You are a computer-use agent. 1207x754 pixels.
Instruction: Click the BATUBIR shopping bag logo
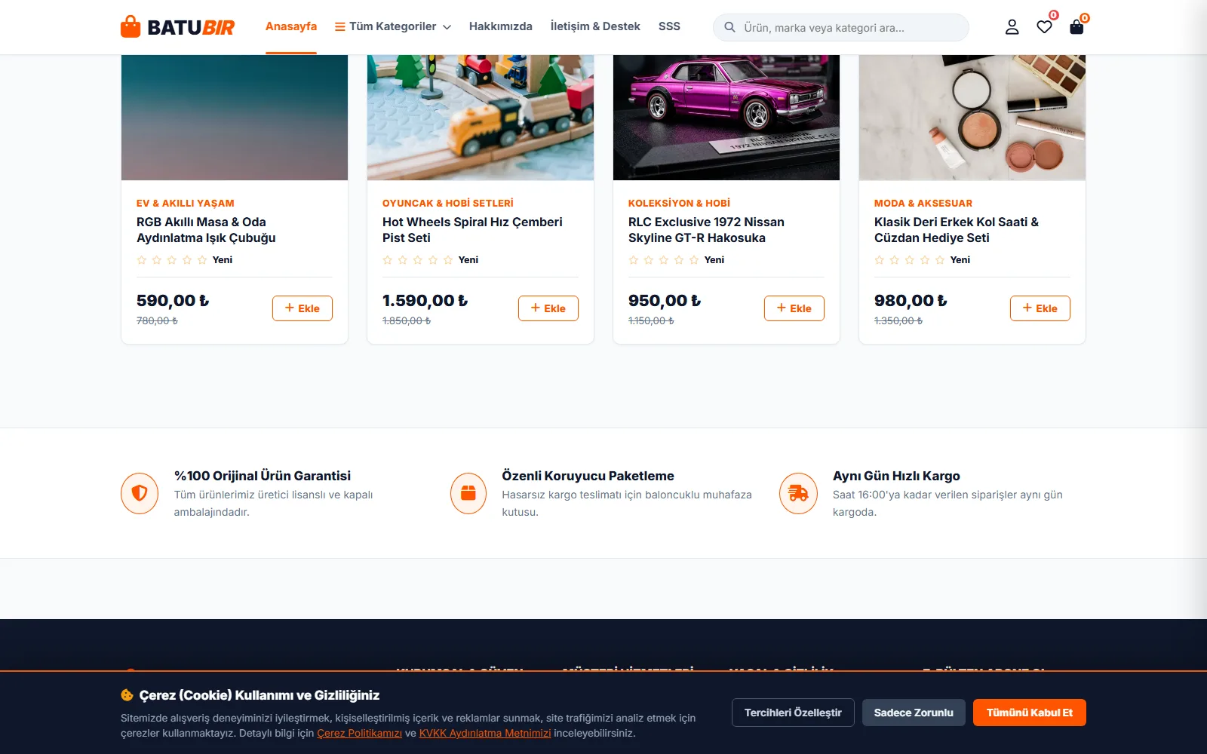click(177, 27)
